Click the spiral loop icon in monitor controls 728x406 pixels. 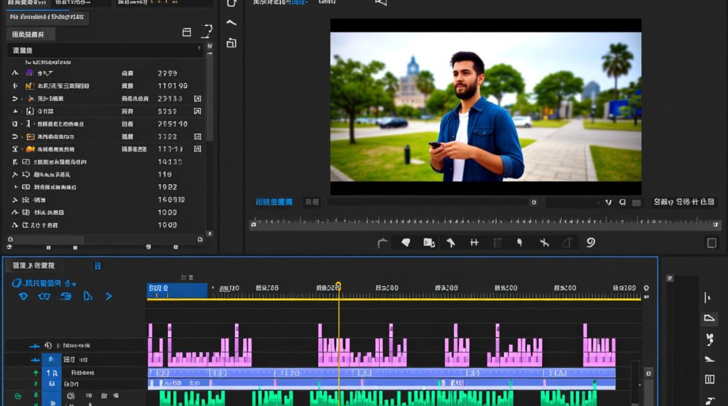pos(590,243)
